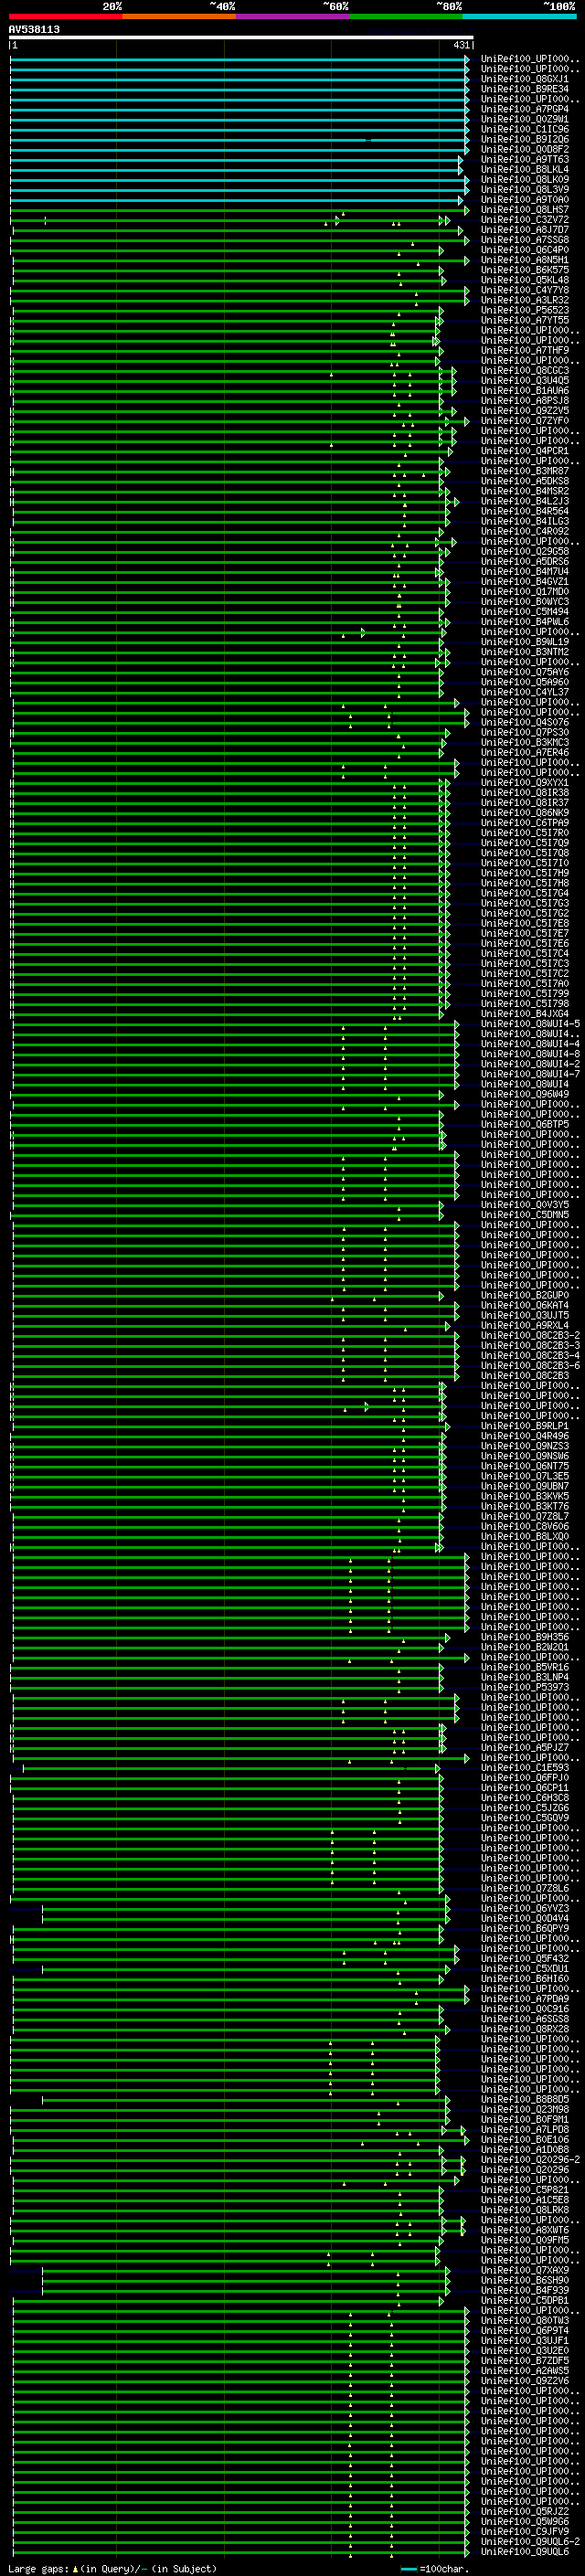585x2576 pixels.
Task: Click the UniRef100_B4JXG4 label
Action: coord(525,1014)
